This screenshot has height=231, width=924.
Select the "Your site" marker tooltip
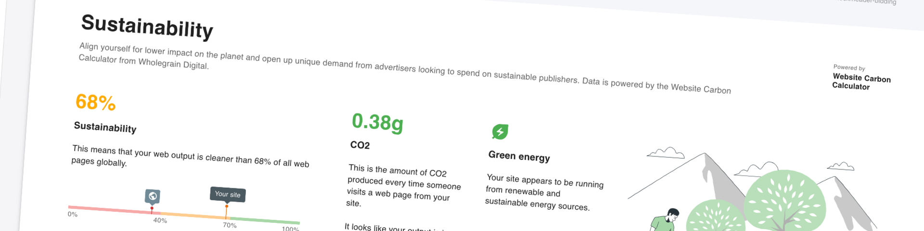(228, 194)
